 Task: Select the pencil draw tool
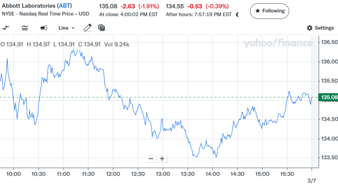[x=87, y=28]
